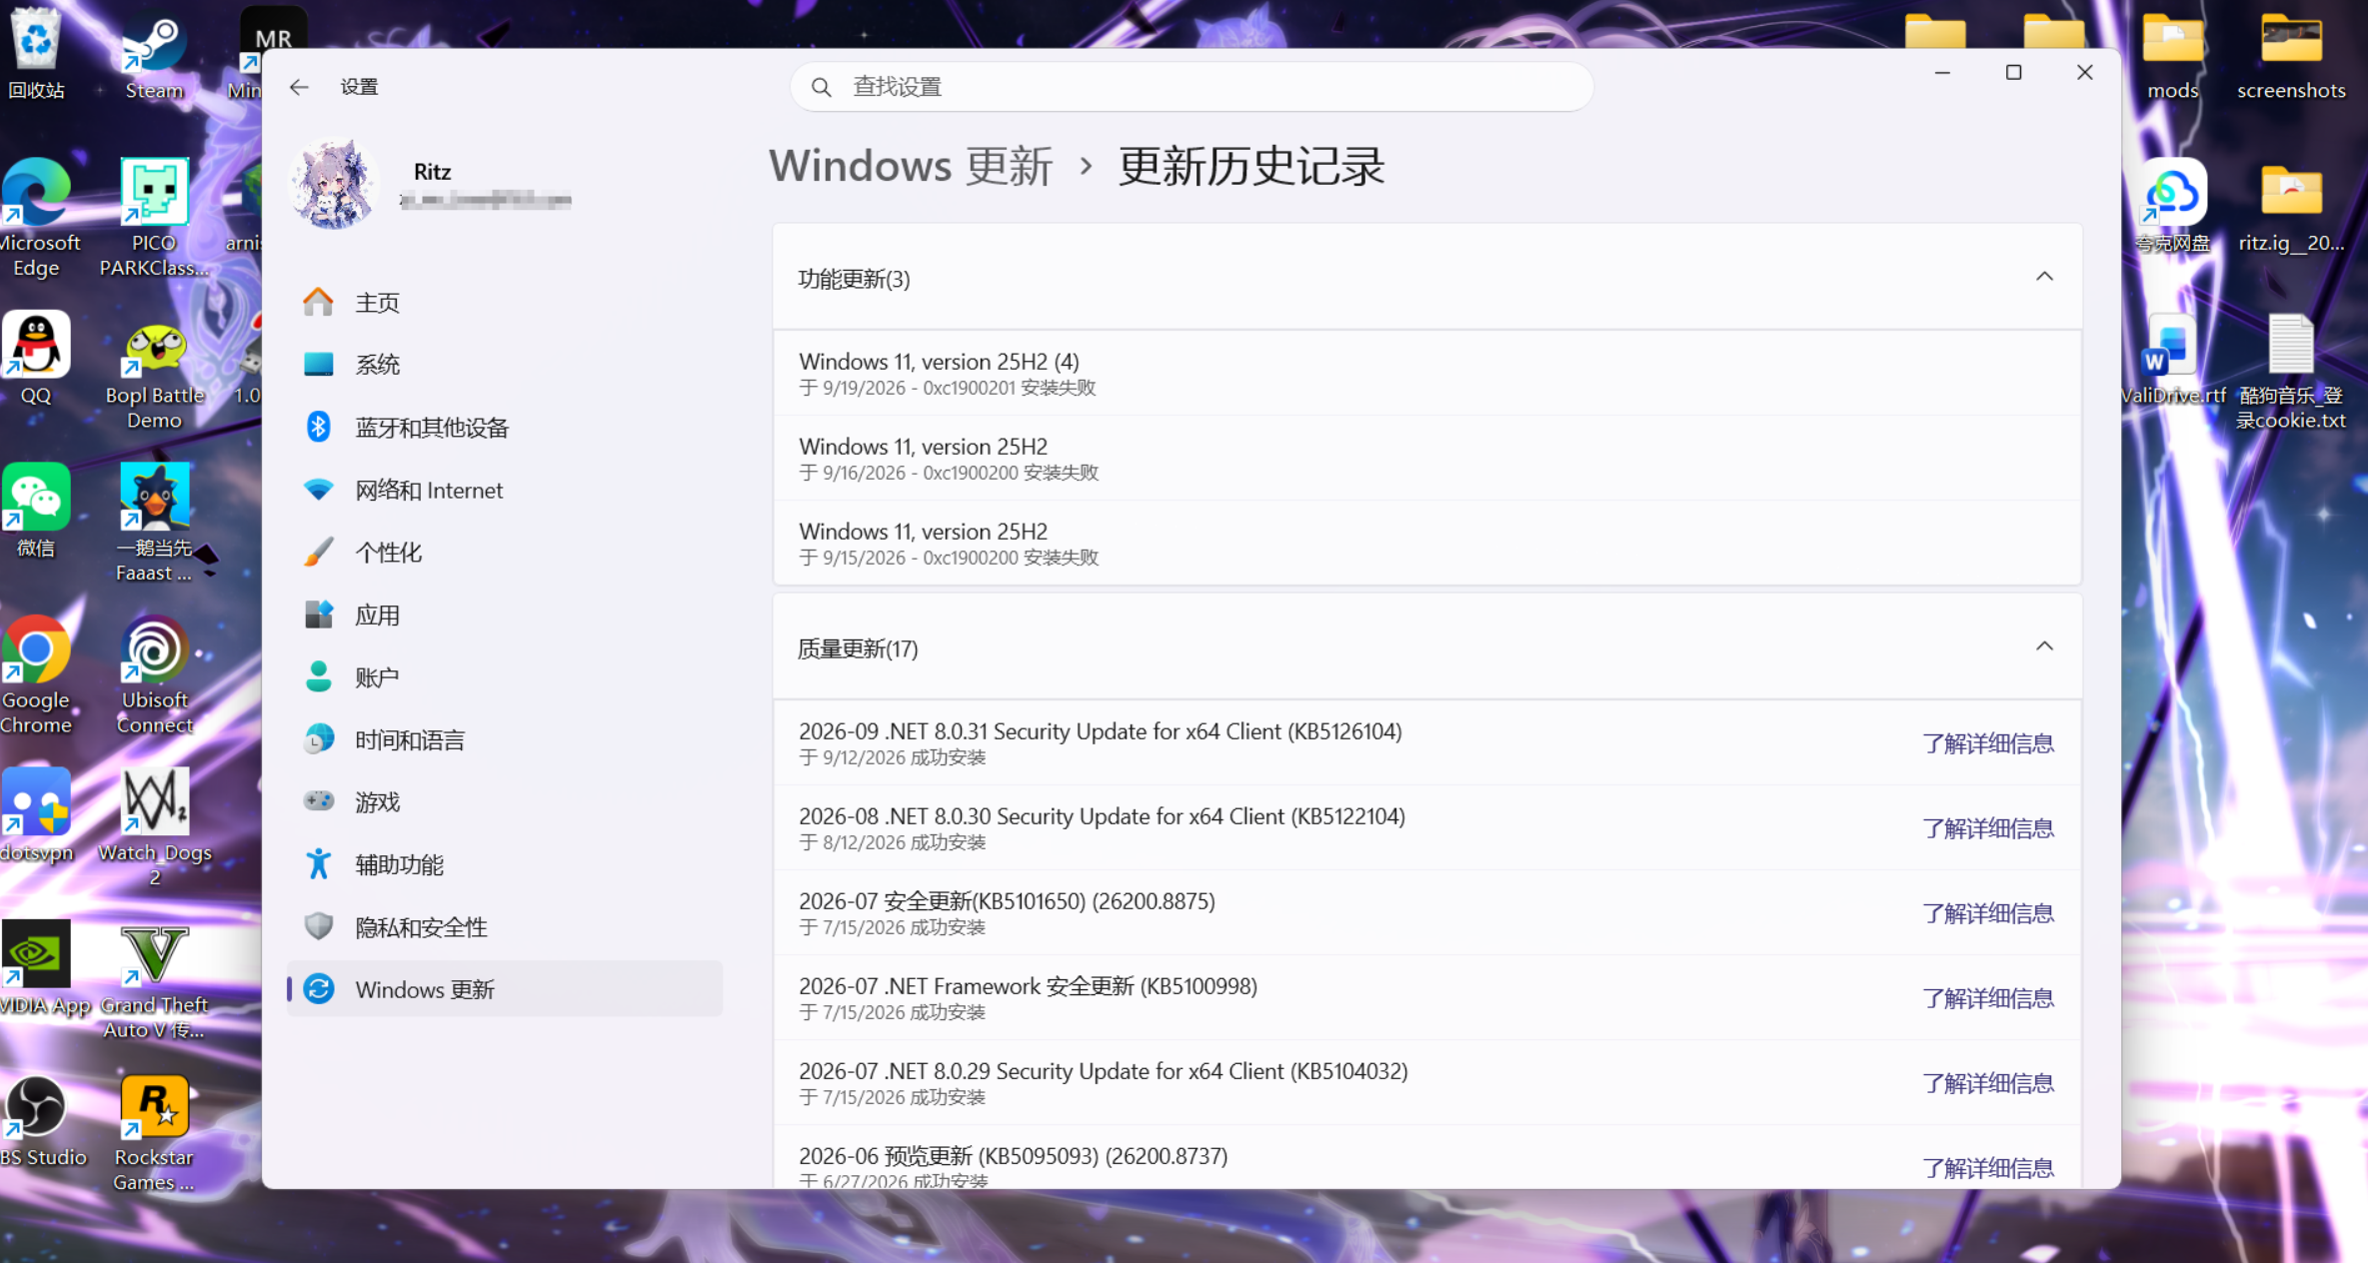2368x1263 pixels.
Task: Open 了解详细信息 for KB5122104
Action: (1987, 828)
